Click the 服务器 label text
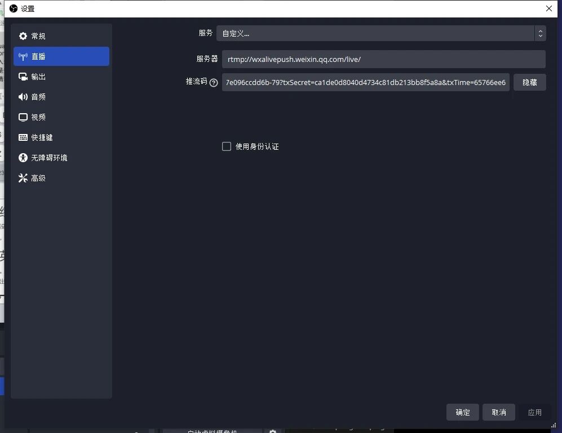 207,59
